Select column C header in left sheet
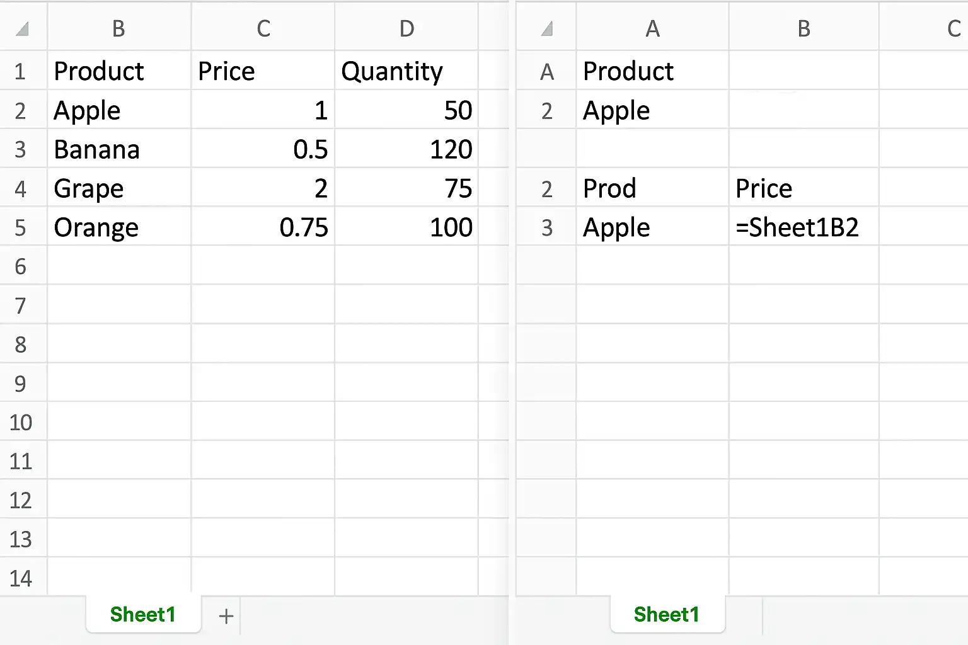Screen dimensions: 968x645 tap(263, 28)
